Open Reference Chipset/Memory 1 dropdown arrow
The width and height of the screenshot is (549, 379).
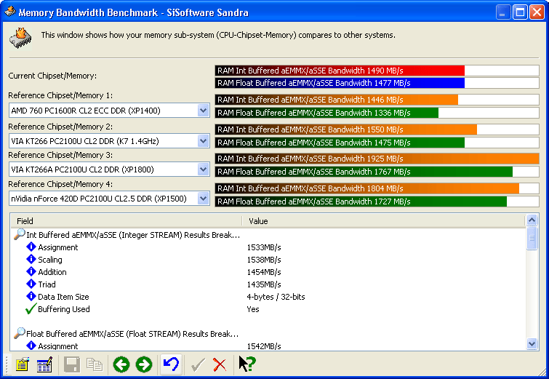tap(203, 111)
